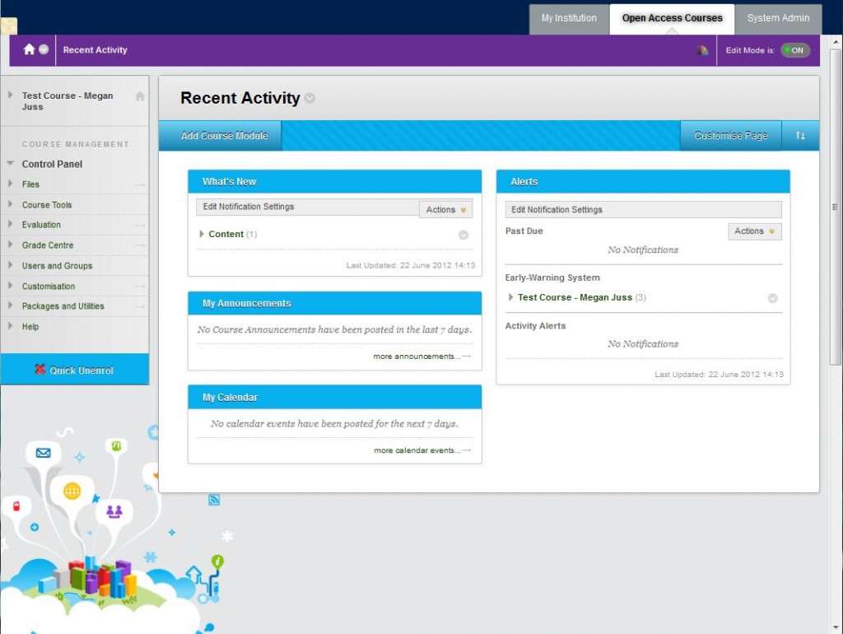Go to the course Home icon
Screen dimensions: 843x634
coord(29,49)
